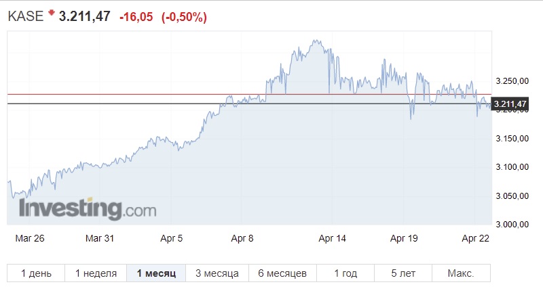
Task: Show the 6 месяцев chart range
Action: click(x=282, y=273)
